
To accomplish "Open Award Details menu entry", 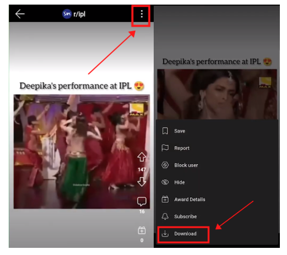I will click(x=217, y=199).
